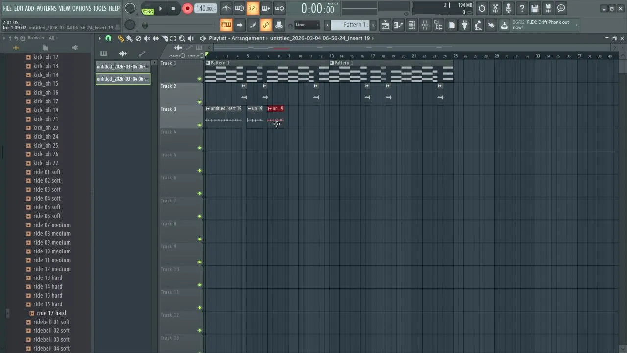The image size is (627, 353).
Task: Open untitled..sert 19 audio clip menu
Action: click(208, 109)
